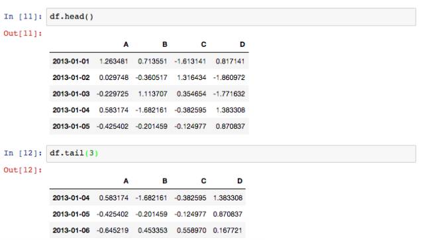Select row index 2013-01-01 in head table
424x240 pixels.
71,61
